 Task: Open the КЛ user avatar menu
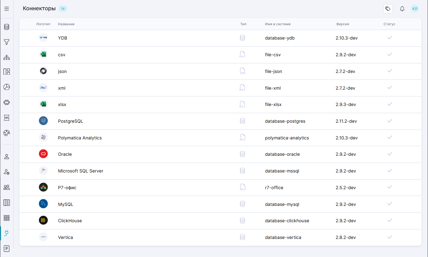[x=415, y=9]
